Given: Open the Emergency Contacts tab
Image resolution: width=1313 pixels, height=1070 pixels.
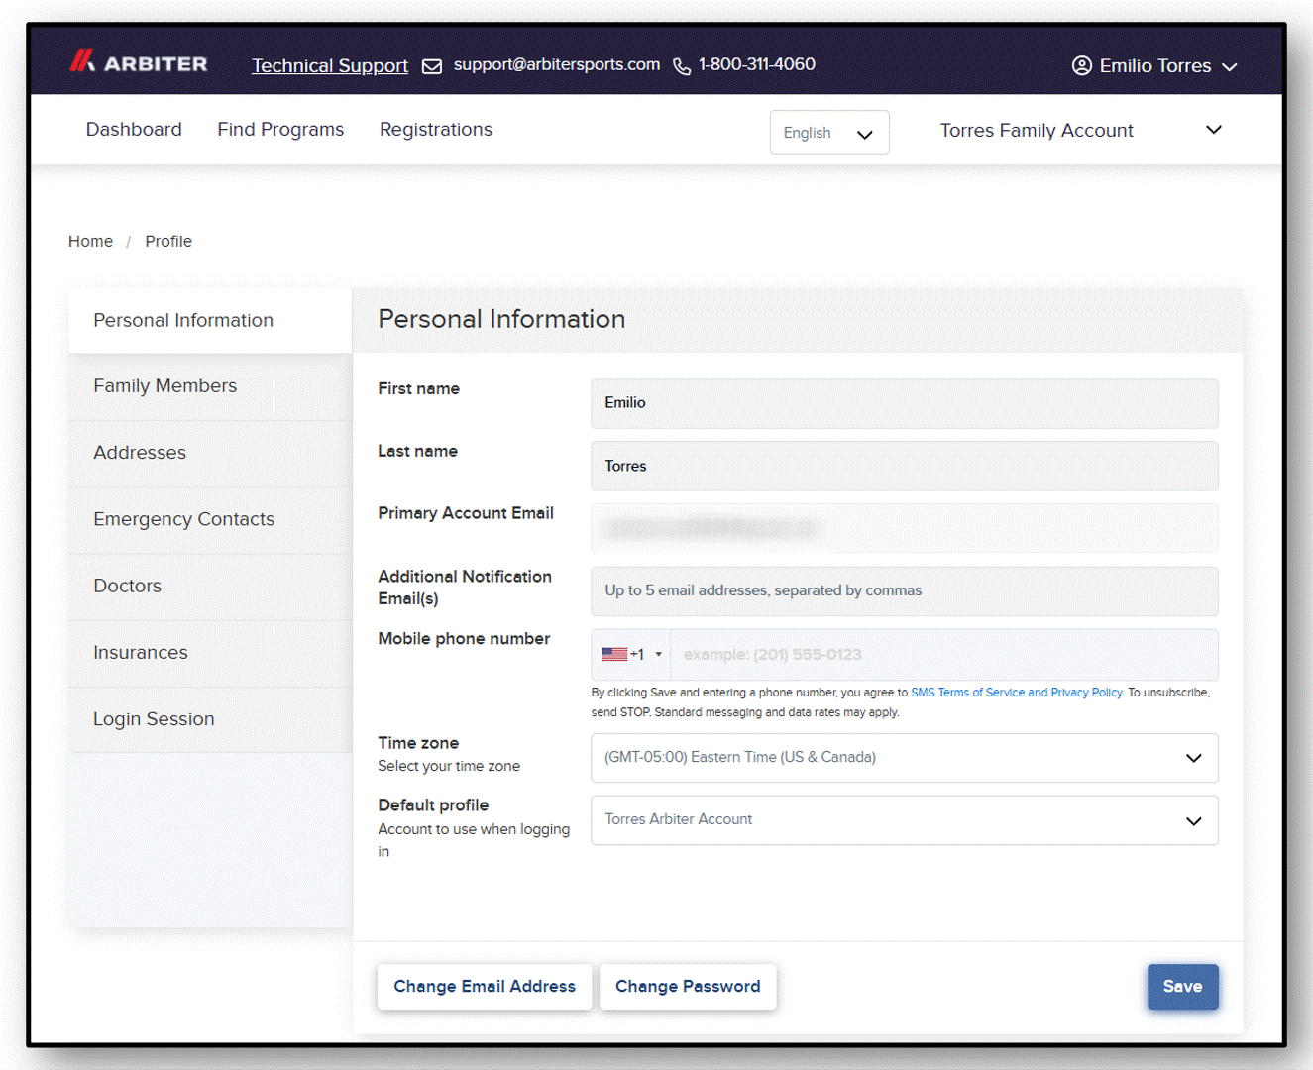Looking at the screenshot, I should (210, 519).
